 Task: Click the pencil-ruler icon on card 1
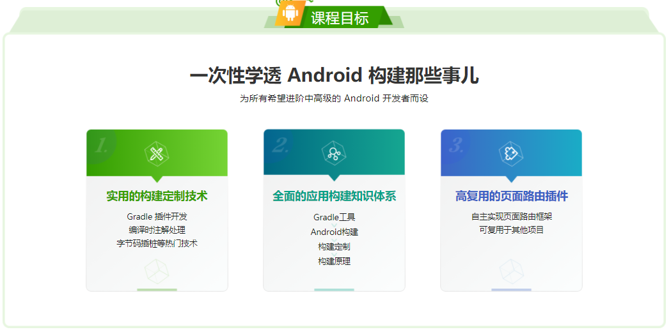tap(157, 154)
